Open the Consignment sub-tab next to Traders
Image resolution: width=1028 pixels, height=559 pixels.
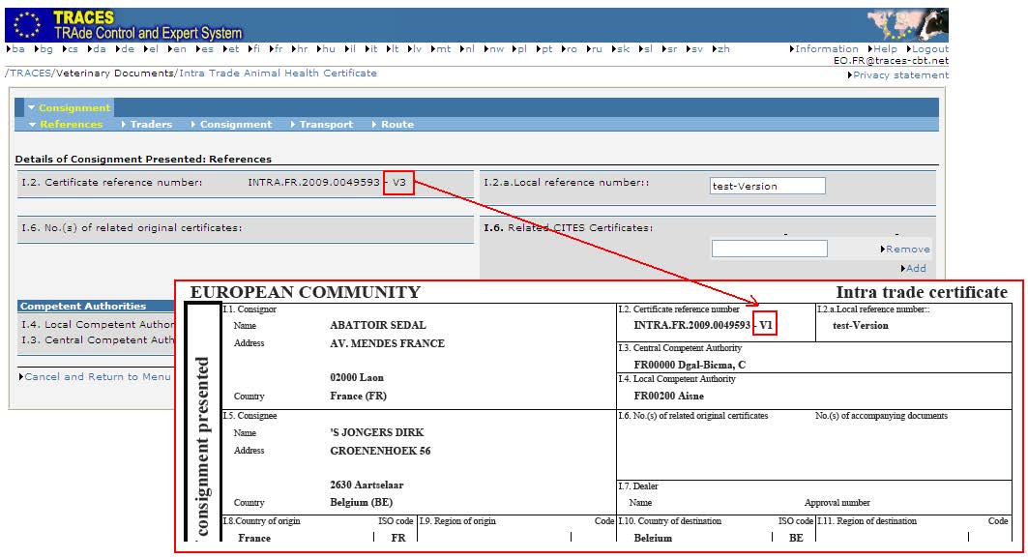tap(231, 125)
